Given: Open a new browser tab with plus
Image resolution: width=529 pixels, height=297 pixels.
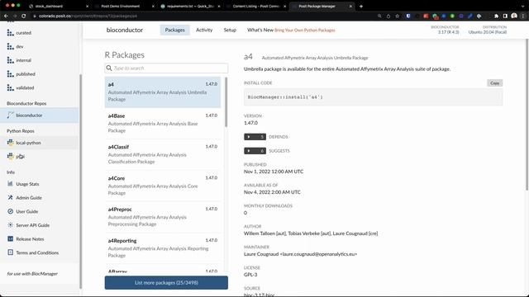Looking at the screenshot, I should (x=361, y=6).
